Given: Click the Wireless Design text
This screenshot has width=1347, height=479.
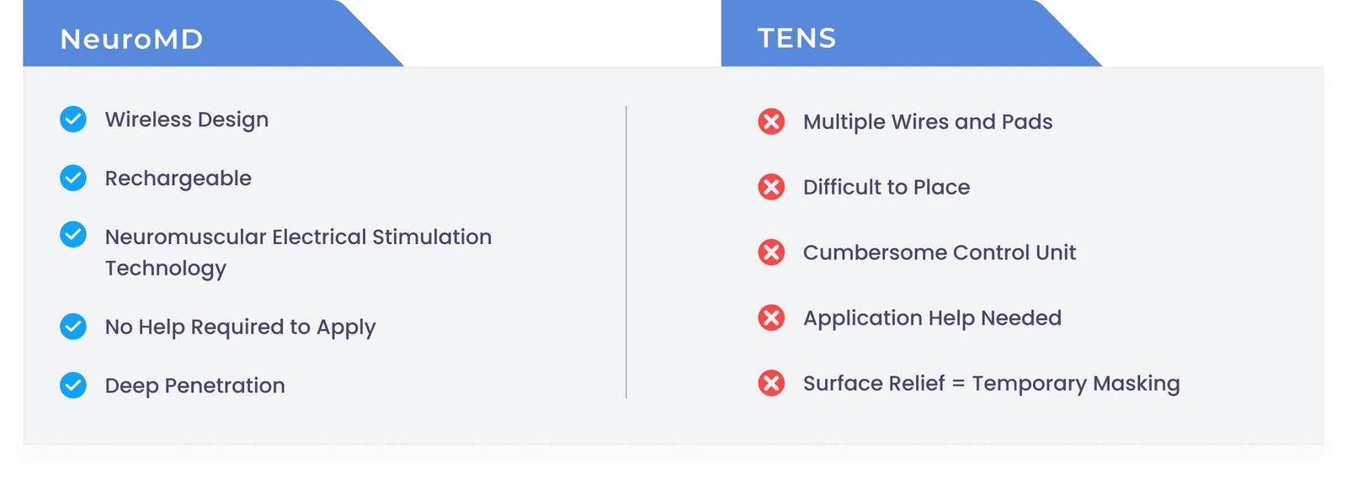Looking at the screenshot, I should (187, 120).
